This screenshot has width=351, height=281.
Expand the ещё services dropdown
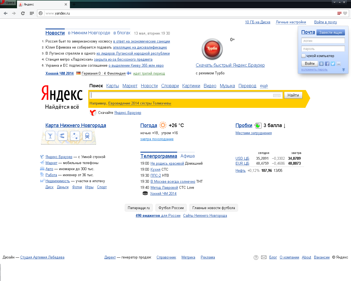[264, 86]
